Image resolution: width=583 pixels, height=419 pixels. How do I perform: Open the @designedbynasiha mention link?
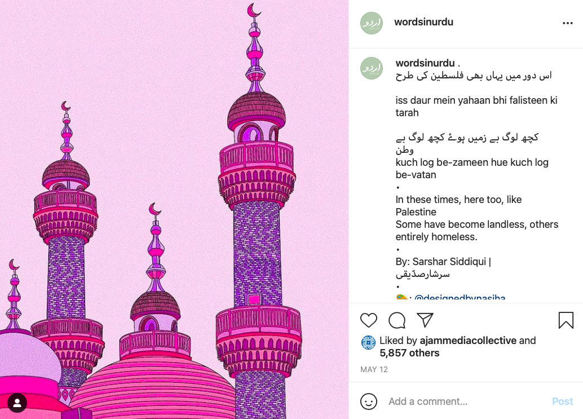pos(460,297)
